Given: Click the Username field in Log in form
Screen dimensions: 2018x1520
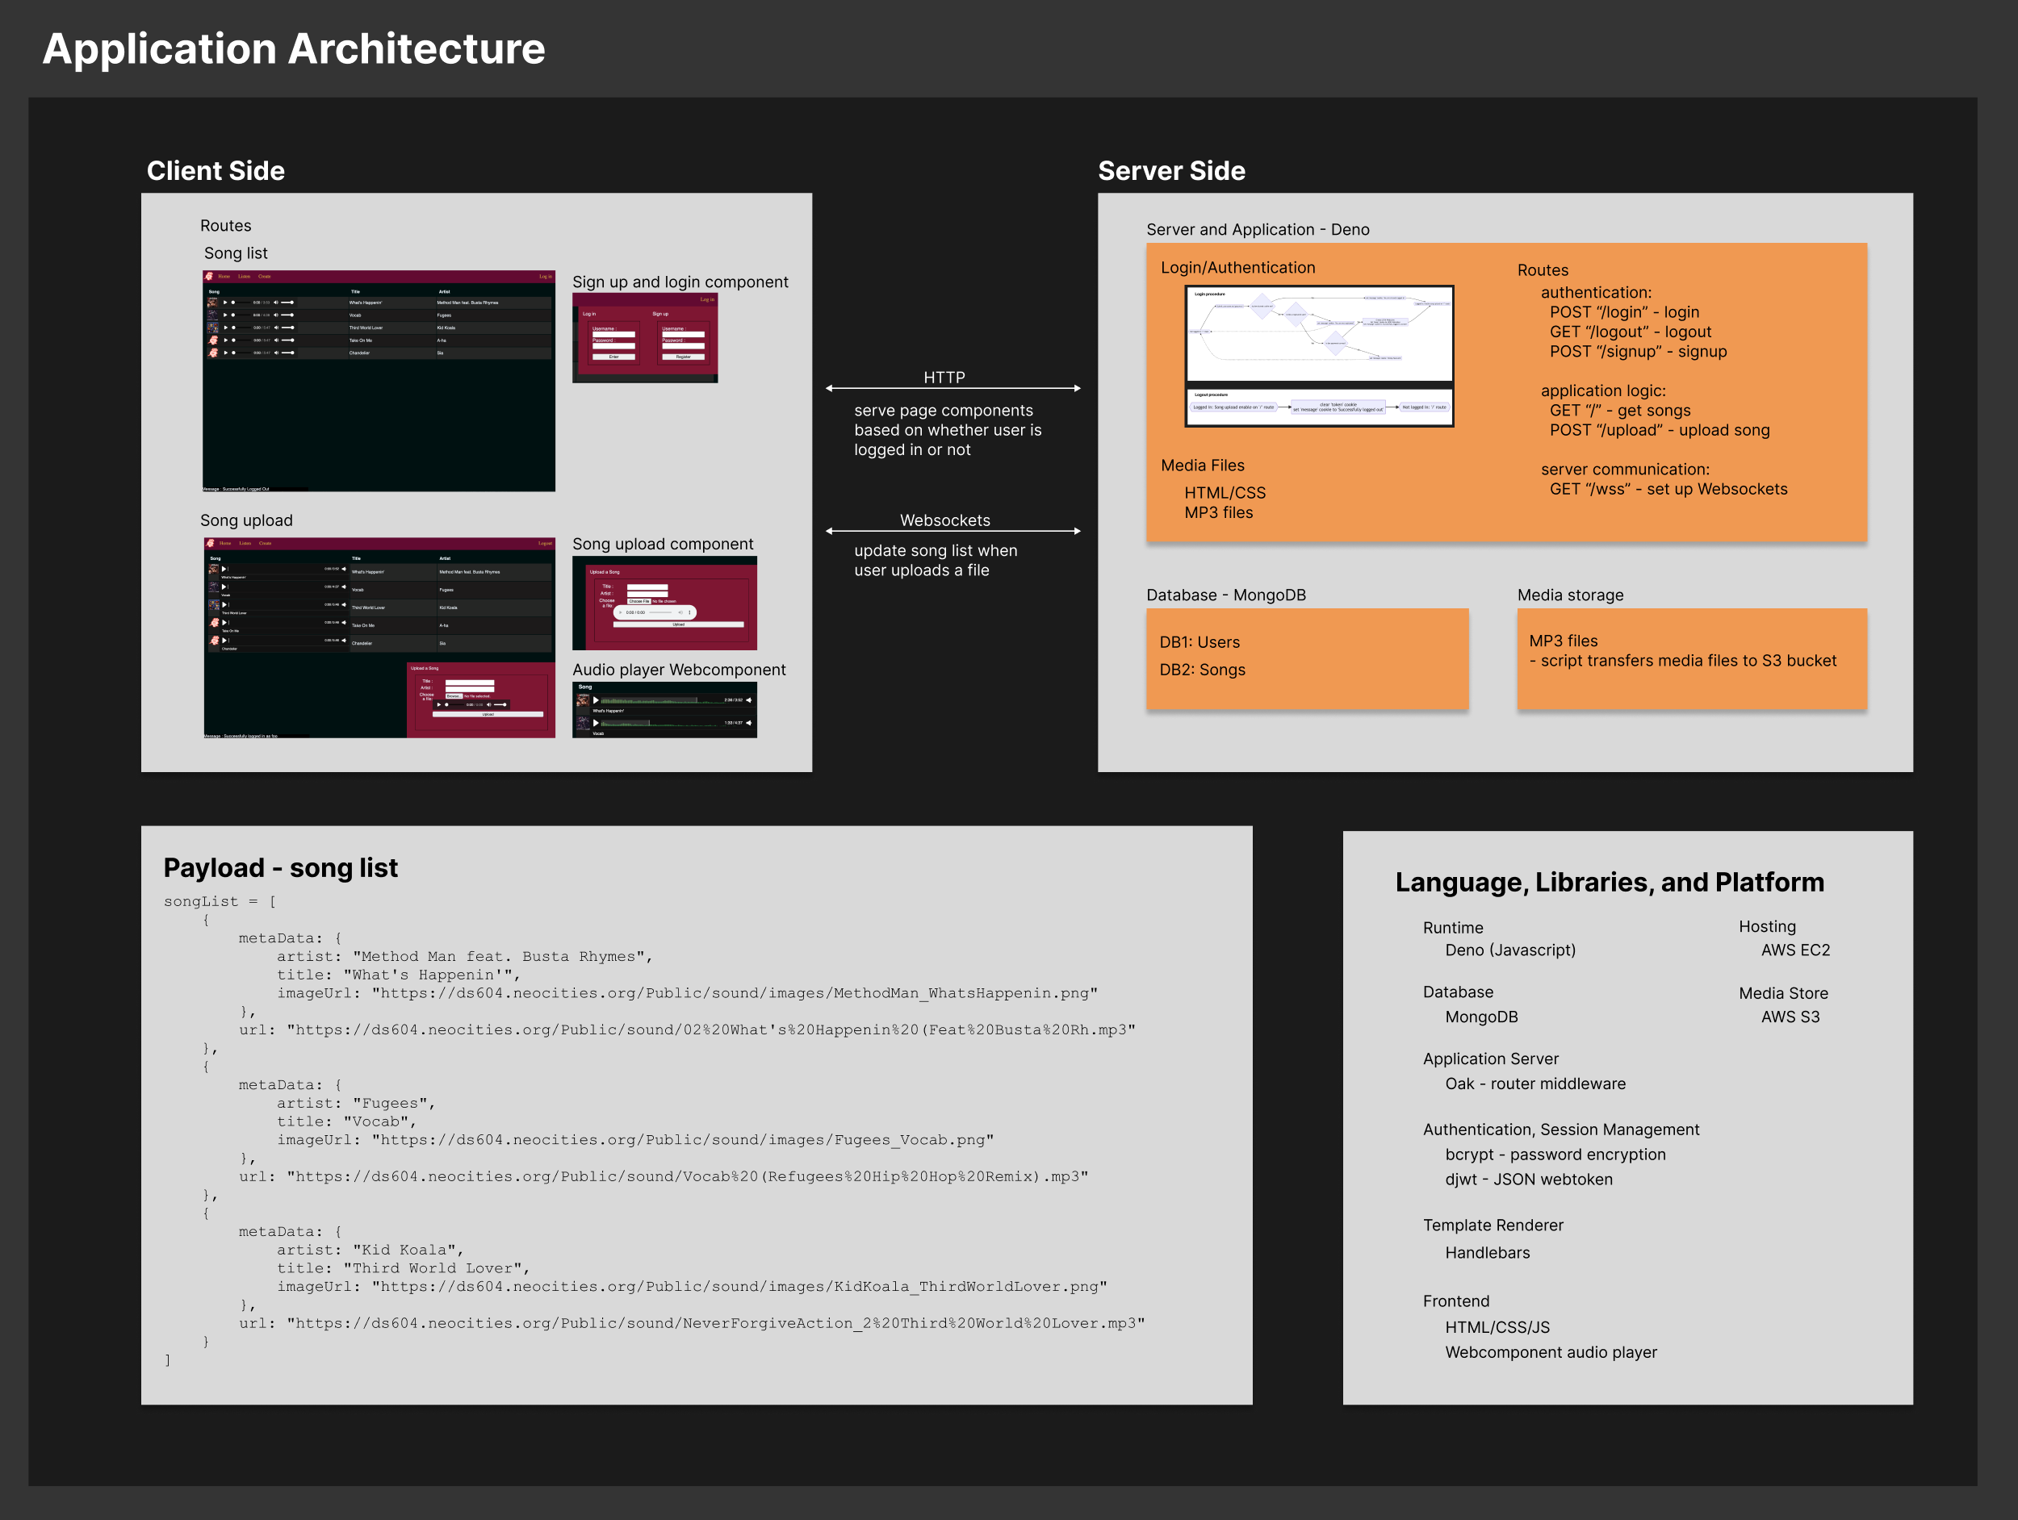Looking at the screenshot, I should click(x=613, y=335).
